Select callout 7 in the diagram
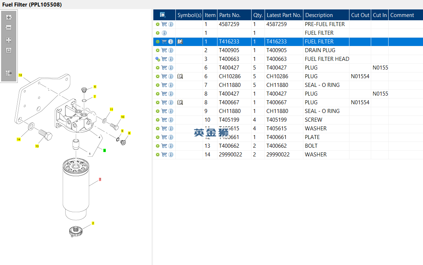Viewport: 423px width, 265px height. 95,96
